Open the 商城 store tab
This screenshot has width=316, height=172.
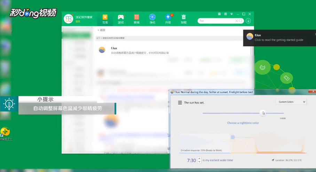(x=136, y=19)
